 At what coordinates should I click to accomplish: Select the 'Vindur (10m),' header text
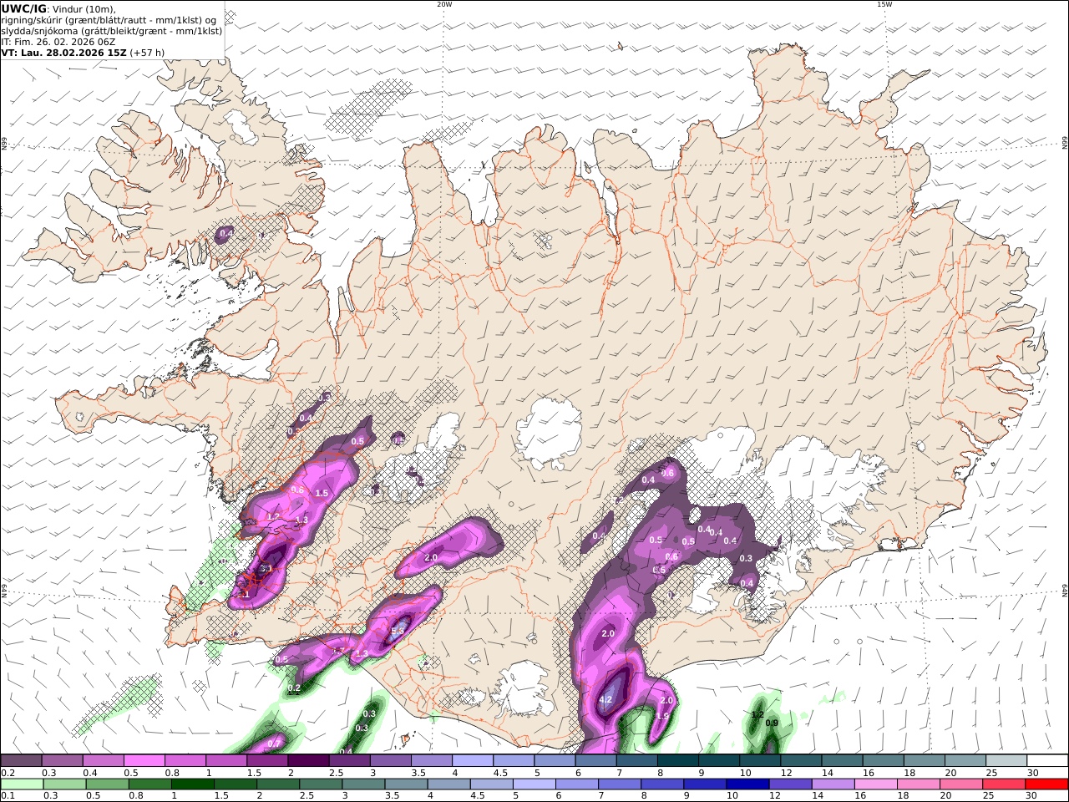84,9
